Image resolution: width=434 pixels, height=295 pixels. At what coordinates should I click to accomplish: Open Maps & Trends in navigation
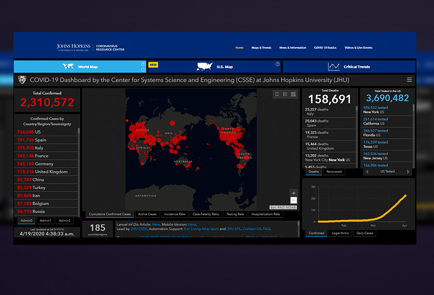(261, 48)
